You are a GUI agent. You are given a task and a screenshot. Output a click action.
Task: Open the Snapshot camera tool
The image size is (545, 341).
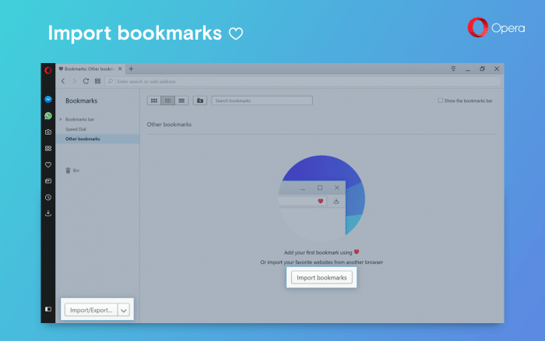(x=48, y=132)
